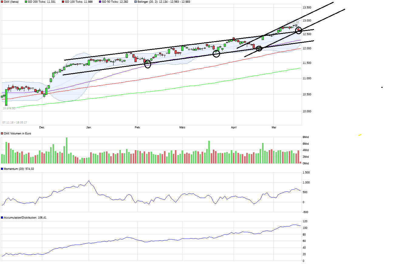This screenshot has width=419, height=264.
Task: Click the "März" month label on time axis
Action: pyautogui.click(x=182, y=127)
